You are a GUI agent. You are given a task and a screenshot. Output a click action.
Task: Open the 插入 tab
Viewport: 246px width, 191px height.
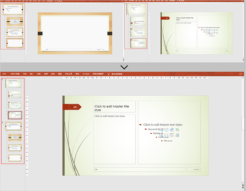(x=32, y=74)
